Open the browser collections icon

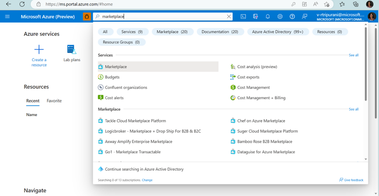click(x=355, y=4)
